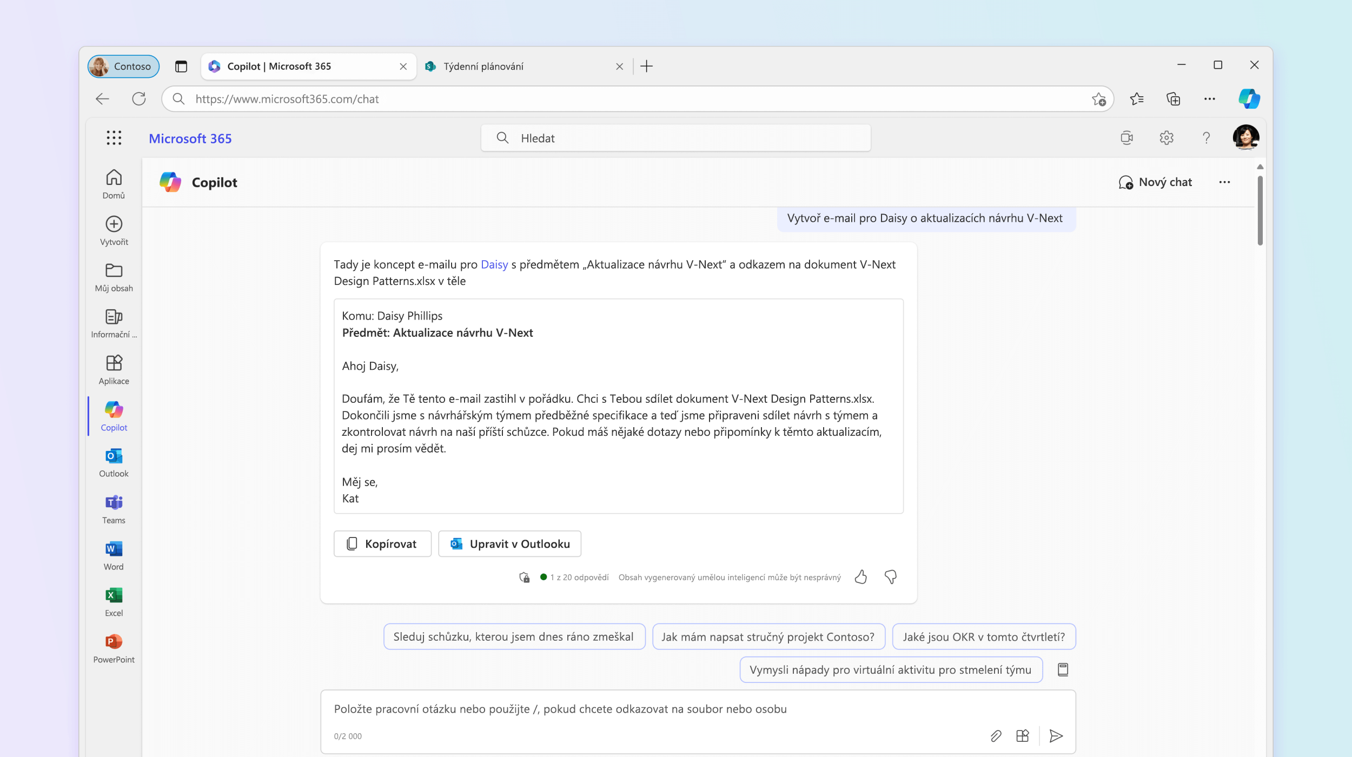The height and width of the screenshot is (757, 1352).
Task: Reload the page
Action: pyautogui.click(x=139, y=99)
